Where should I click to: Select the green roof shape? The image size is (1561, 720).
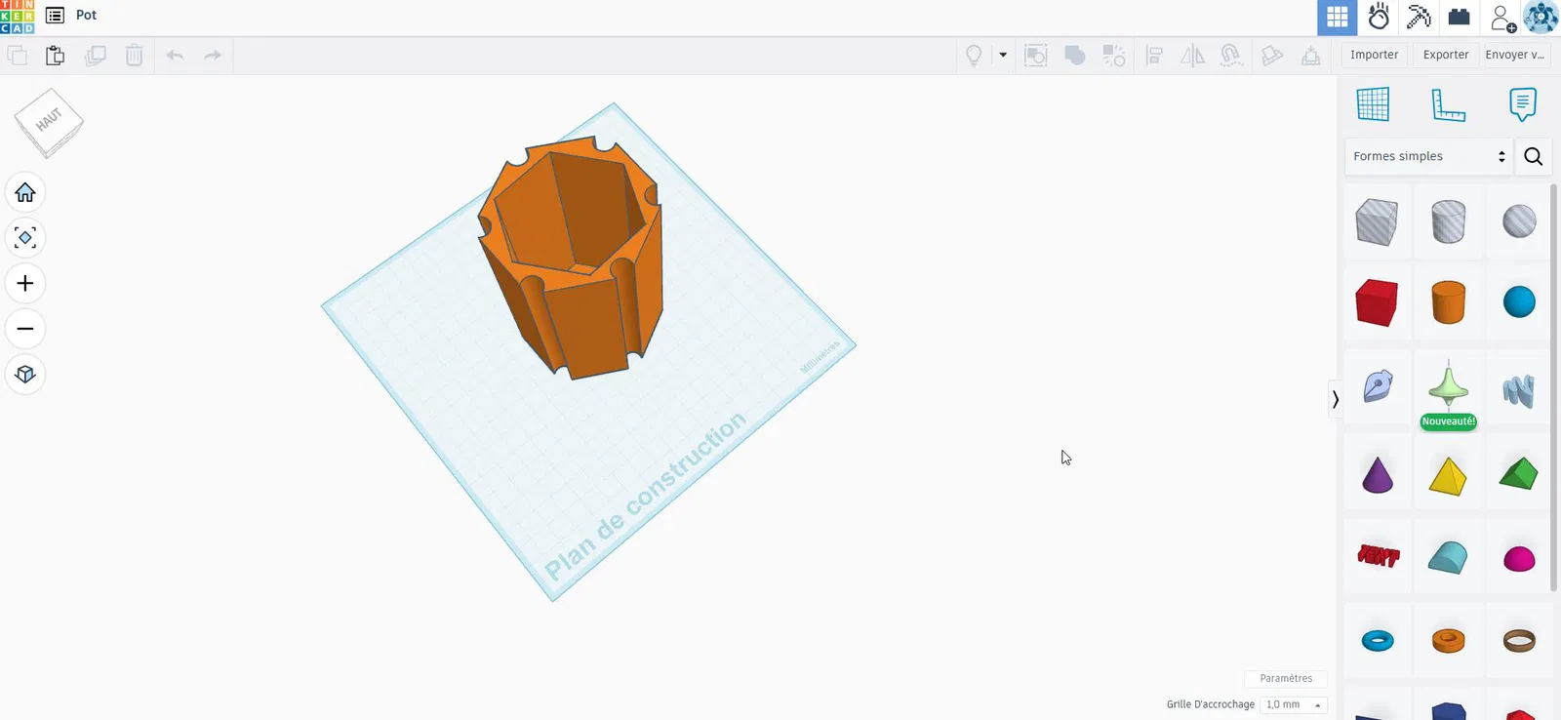point(1519,475)
